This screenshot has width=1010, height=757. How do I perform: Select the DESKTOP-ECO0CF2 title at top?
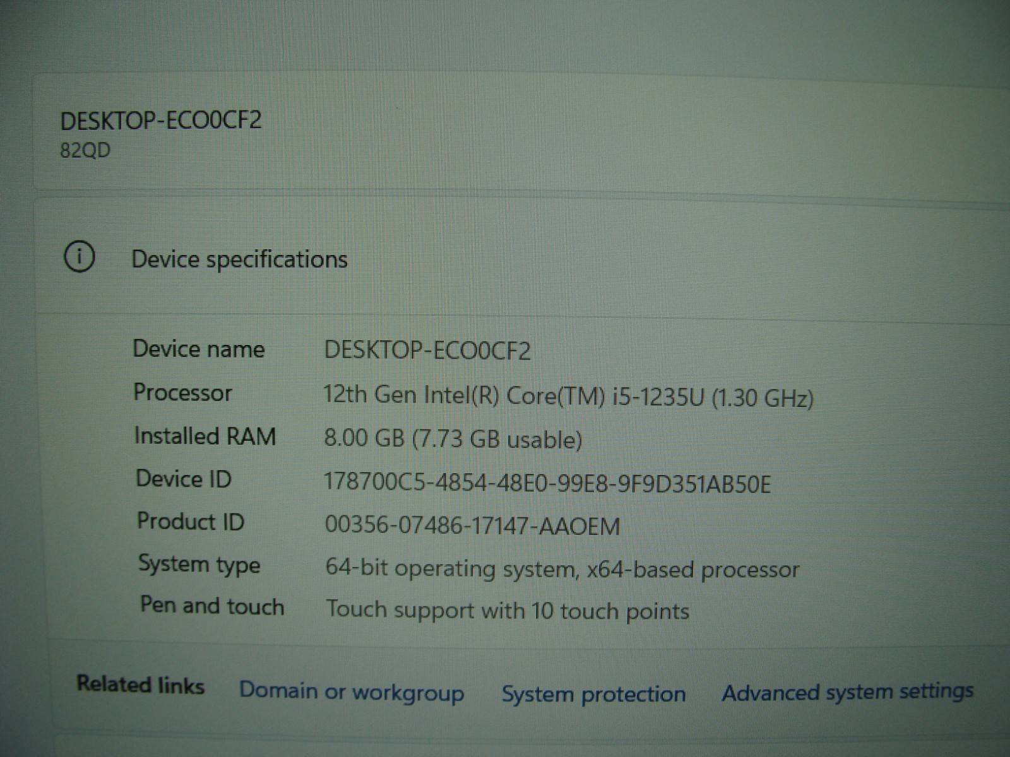[160, 120]
